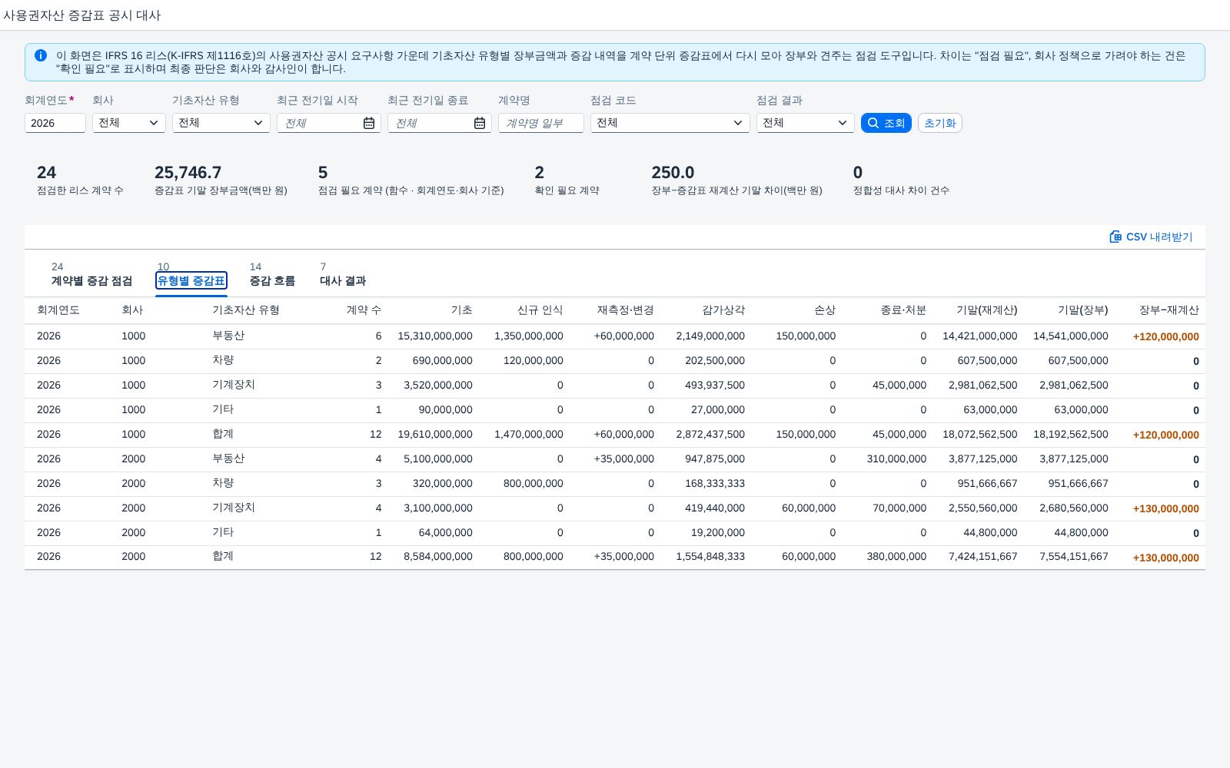Open calendar picker for 최근 전기일 시작
The height and width of the screenshot is (768, 1230).
pyautogui.click(x=369, y=123)
